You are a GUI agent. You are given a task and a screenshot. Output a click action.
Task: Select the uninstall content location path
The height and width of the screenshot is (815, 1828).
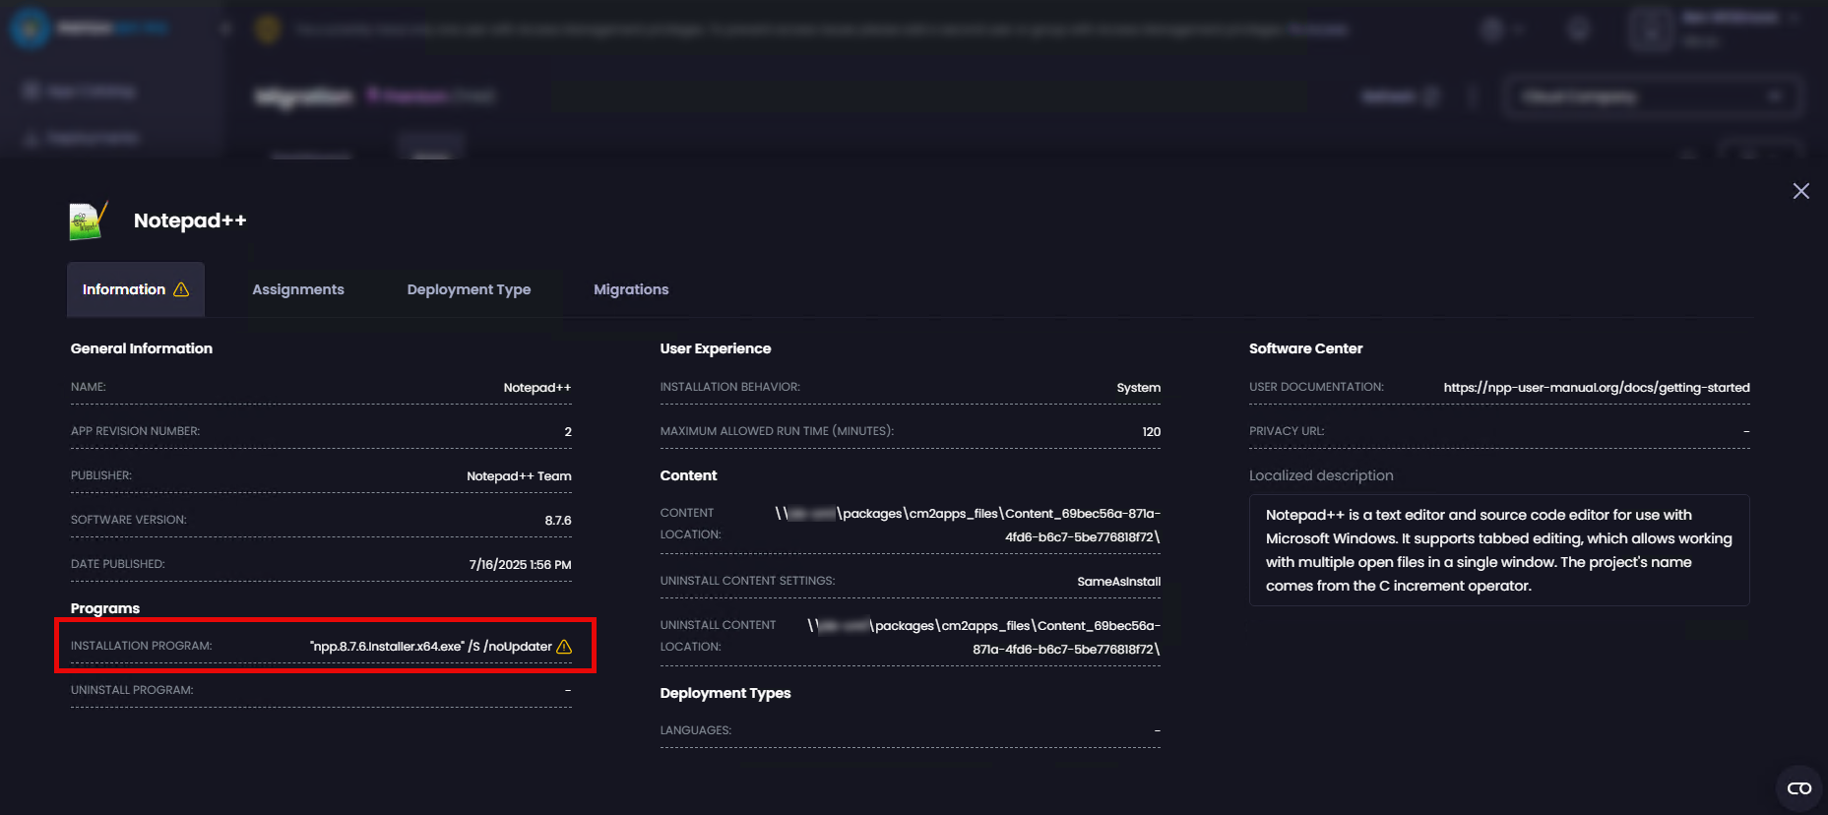(x=983, y=637)
